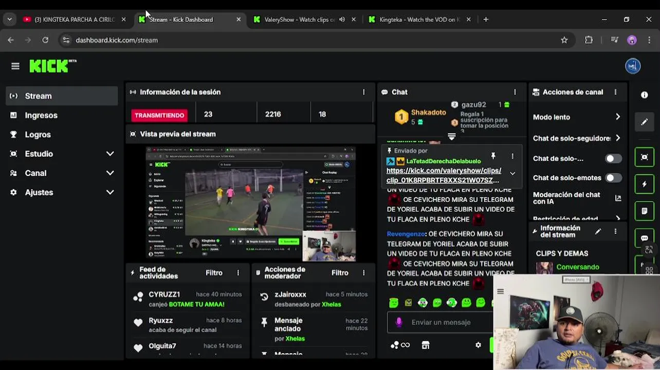This screenshot has width=660, height=370.
Task: Click Xhelas under Mensaje anclado
Action: (295, 339)
